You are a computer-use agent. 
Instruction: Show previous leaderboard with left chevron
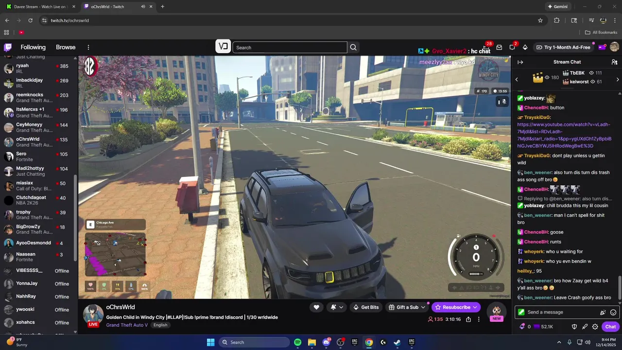(x=517, y=79)
